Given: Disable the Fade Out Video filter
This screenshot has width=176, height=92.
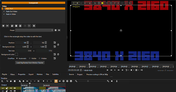Looking at the screenshot, I should tap(4, 11).
